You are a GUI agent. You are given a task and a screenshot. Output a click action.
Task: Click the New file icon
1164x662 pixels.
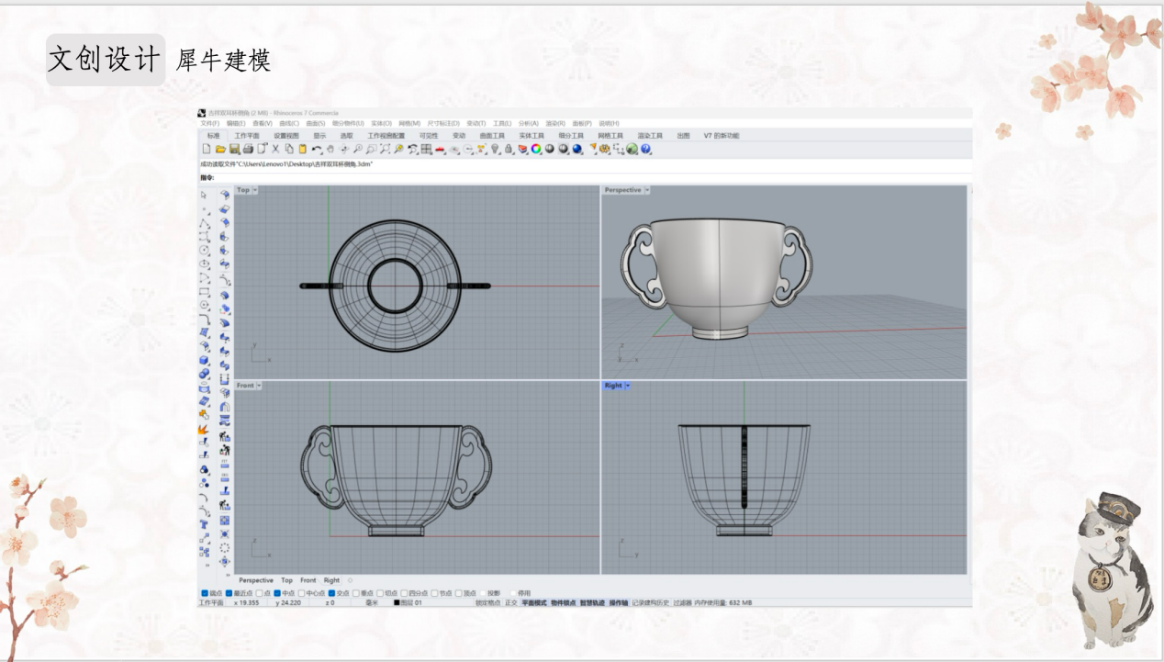[207, 149]
